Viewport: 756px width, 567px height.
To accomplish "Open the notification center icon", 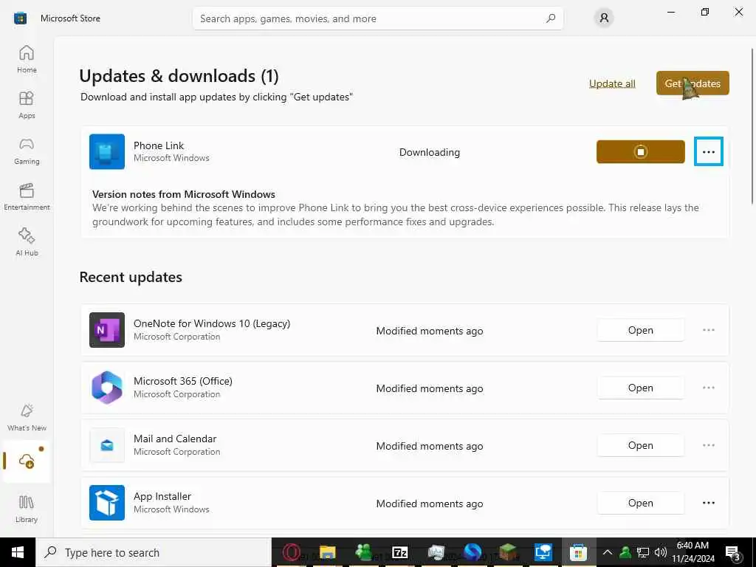I will click(x=732, y=552).
